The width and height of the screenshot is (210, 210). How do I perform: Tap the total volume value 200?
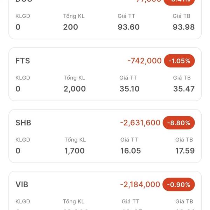pyautogui.click(x=71, y=27)
